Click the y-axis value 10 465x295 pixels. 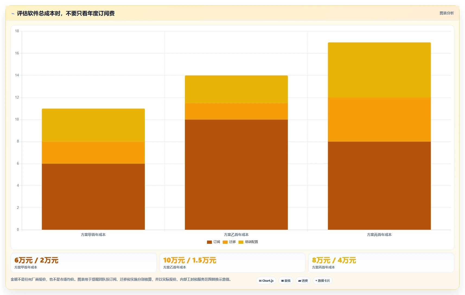point(17,119)
